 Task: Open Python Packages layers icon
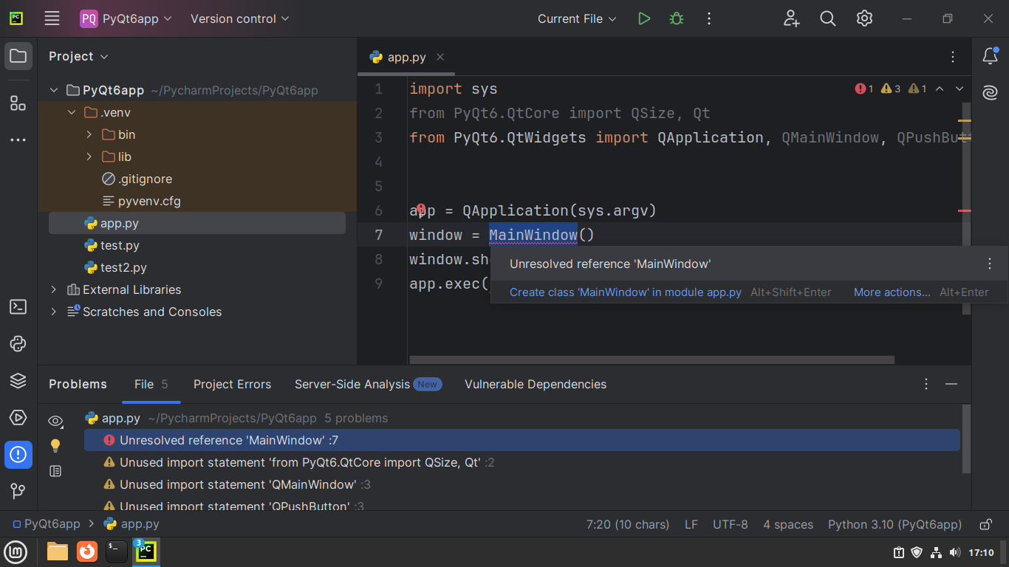(x=18, y=381)
